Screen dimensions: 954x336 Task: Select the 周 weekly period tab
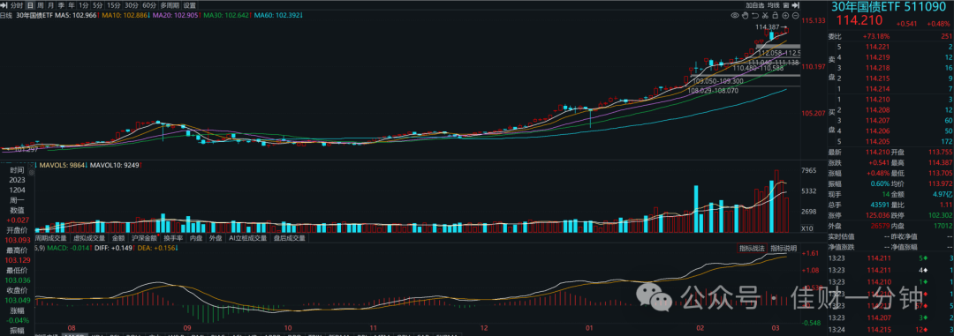40,4
